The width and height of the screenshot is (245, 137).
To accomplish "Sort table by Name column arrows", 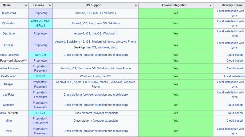I will click(26, 5).
